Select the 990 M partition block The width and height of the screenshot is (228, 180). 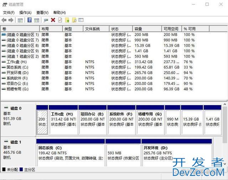(x=172, y=120)
